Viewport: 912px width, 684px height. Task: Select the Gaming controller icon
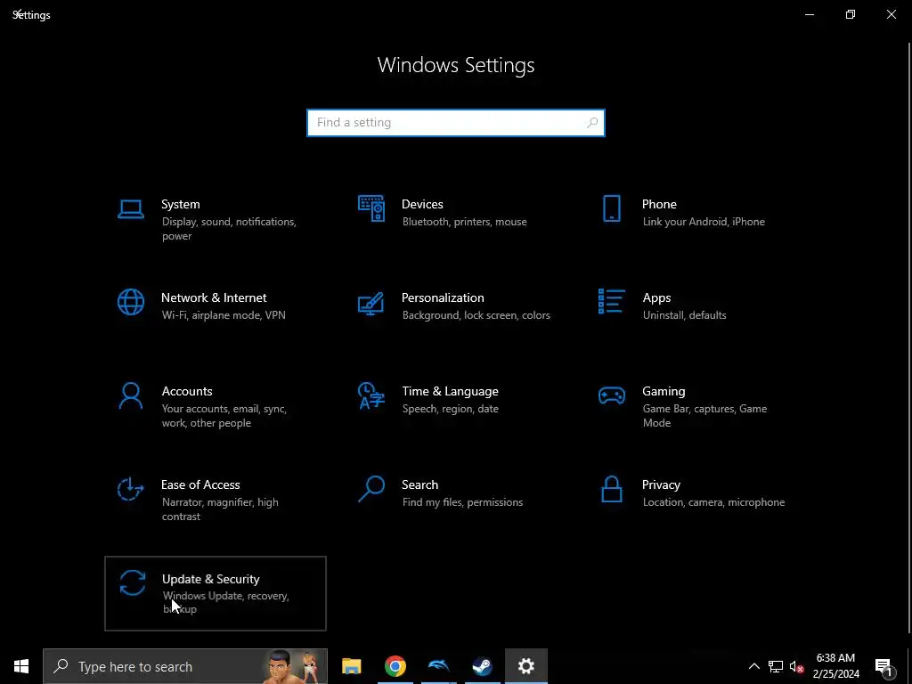tap(611, 395)
